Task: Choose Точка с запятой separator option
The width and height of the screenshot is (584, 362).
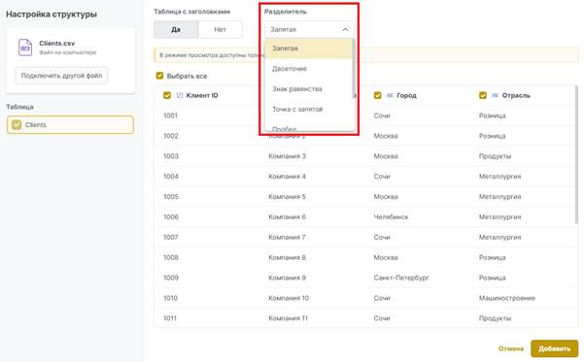Action: click(309, 109)
